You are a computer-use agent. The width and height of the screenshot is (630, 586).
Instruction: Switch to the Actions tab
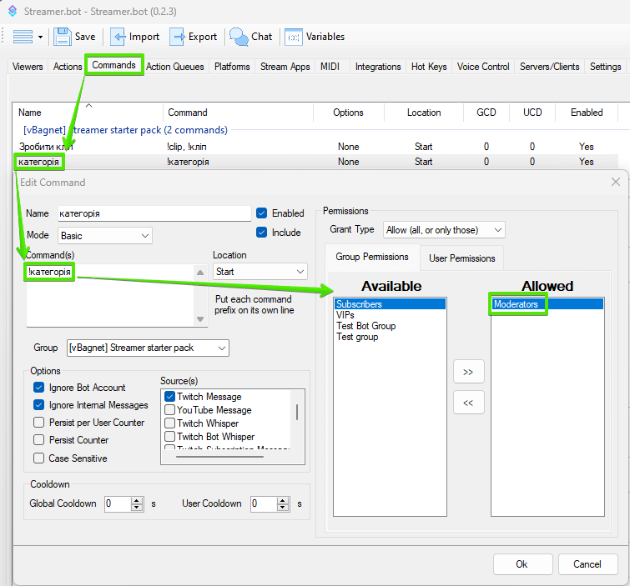68,67
